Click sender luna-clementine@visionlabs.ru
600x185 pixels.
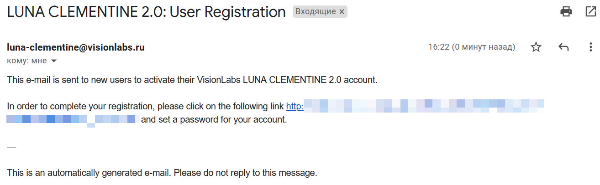[76, 47]
